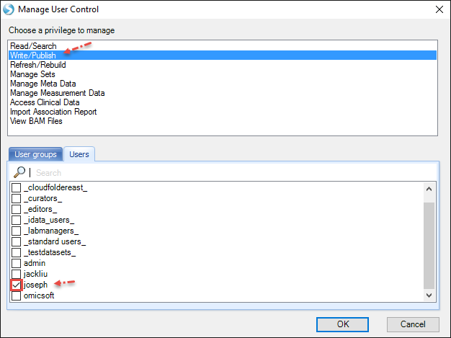Image resolution: width=451 pixels, height=338 pixels.
Task: Click the magnifier search icon
Action: 19,172
